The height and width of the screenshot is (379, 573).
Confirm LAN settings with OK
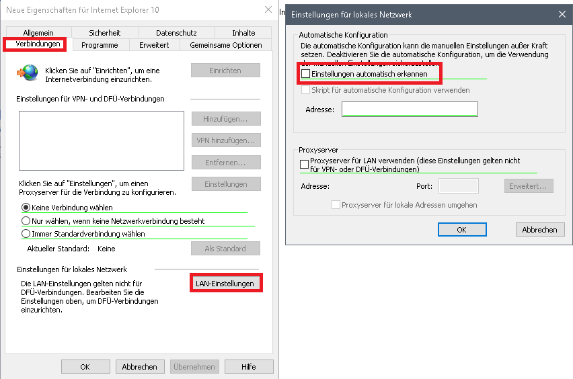coord(462,230)
